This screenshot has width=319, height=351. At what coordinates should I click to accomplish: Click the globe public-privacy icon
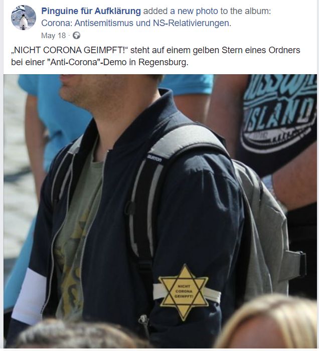(77, 36)
